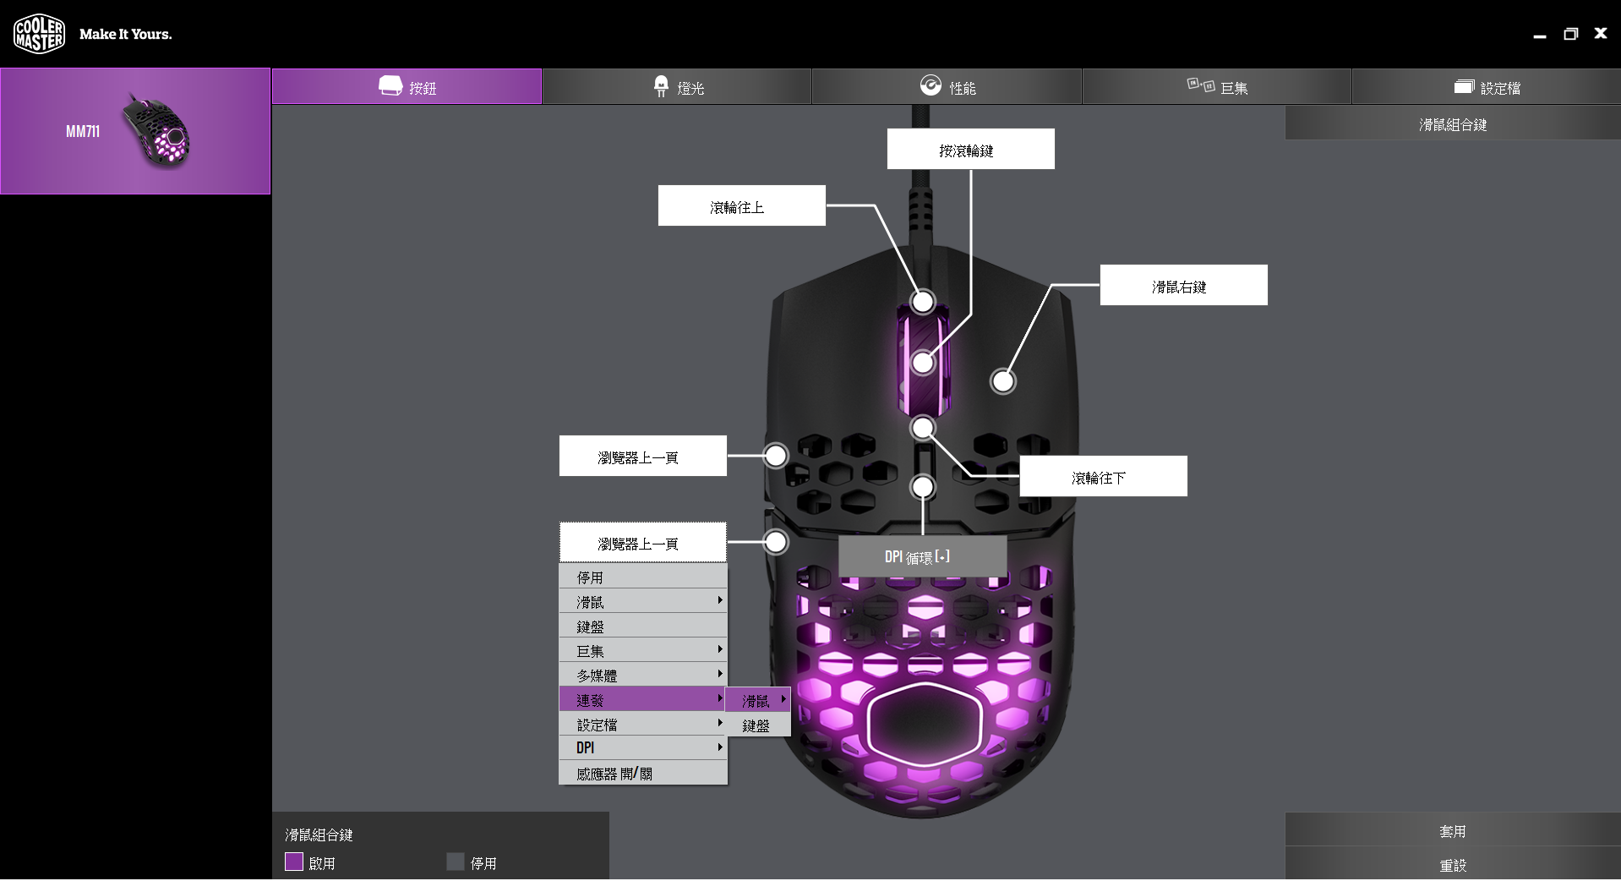Click the Cooler Master logo
The image size is (1621, 881).
39,34
